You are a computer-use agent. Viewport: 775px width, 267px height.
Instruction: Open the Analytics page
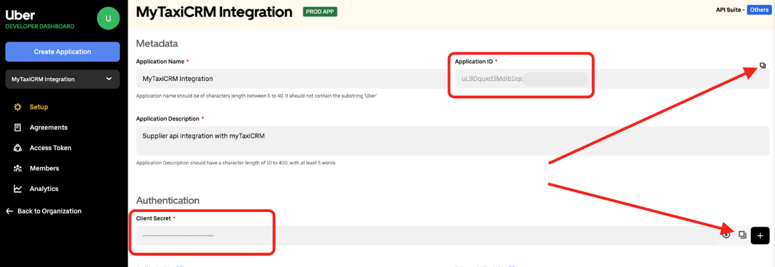point(44,189)
